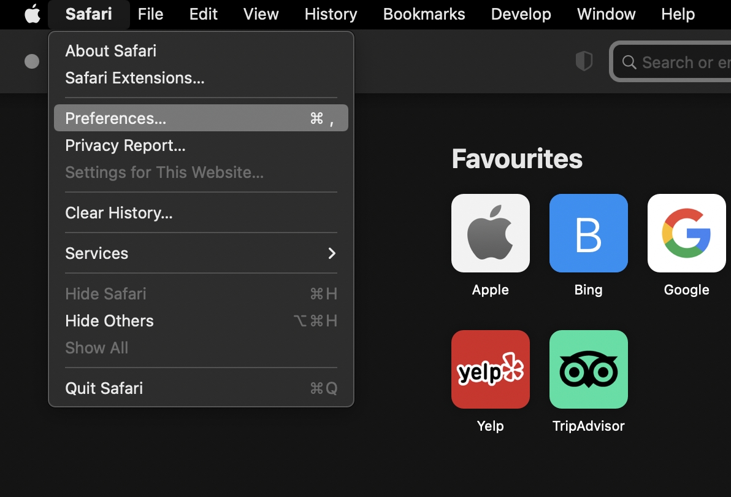Click the TripAdvisor label under its tile
Screen dimensions: 731x497
(x=588, y=426)
